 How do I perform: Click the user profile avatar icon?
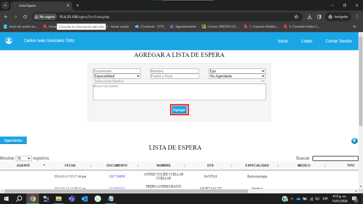[x=9, y=41]
